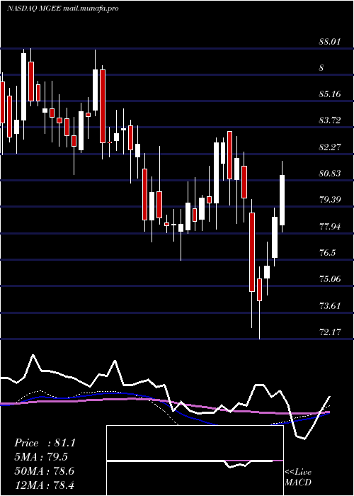The width and height of the screenshot is (354, 496).
Task: Click the 77.94 price axis label
Action: tap(331, 227)
